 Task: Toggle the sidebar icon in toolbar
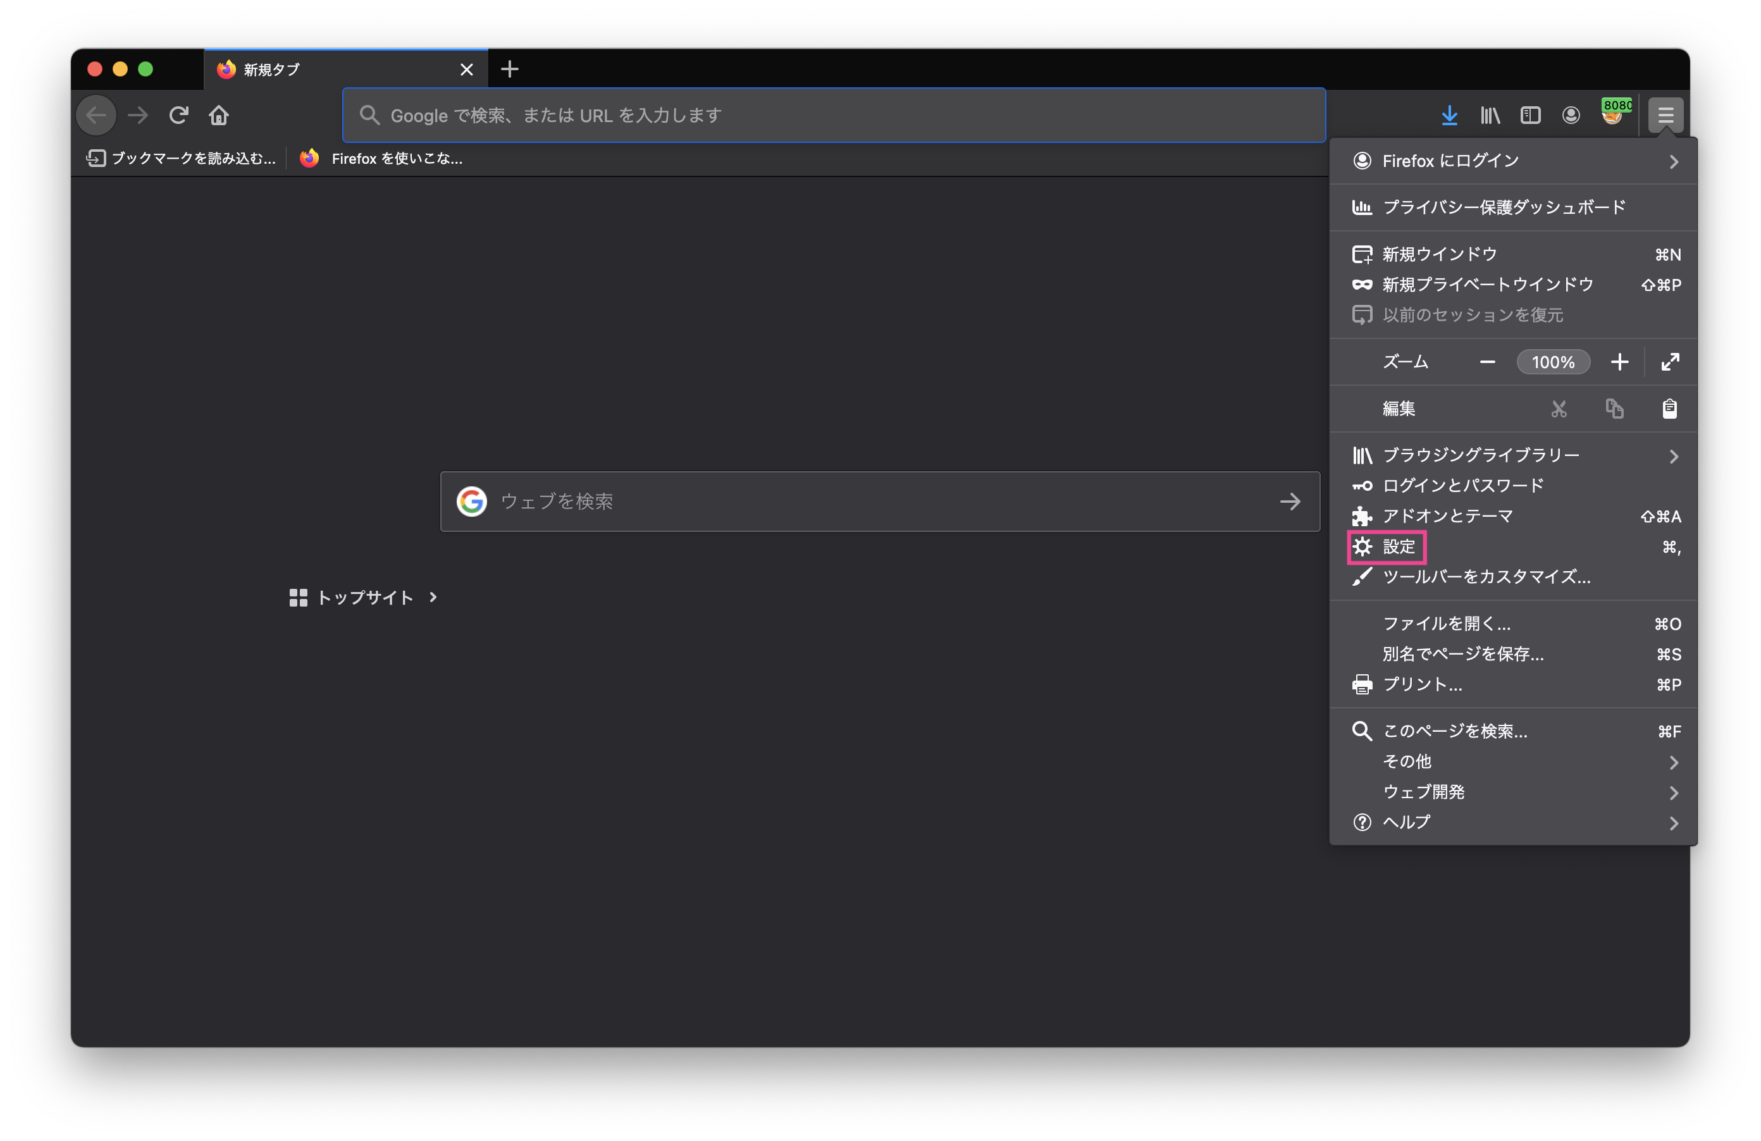click(1530, 116)
